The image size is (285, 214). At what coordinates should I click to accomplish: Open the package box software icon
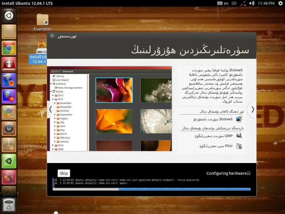(x=9, y=145)
